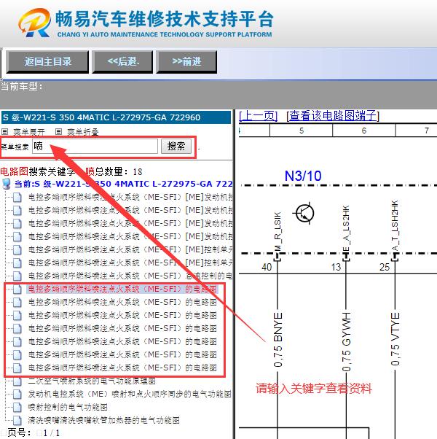Open the 上一页 previous page link

[x=258, y=116]
